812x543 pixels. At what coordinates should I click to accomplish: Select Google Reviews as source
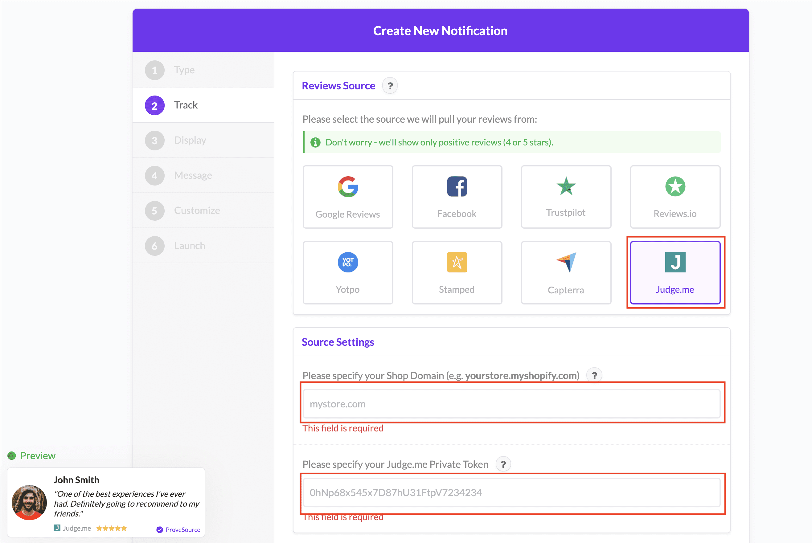pos(348,197)
